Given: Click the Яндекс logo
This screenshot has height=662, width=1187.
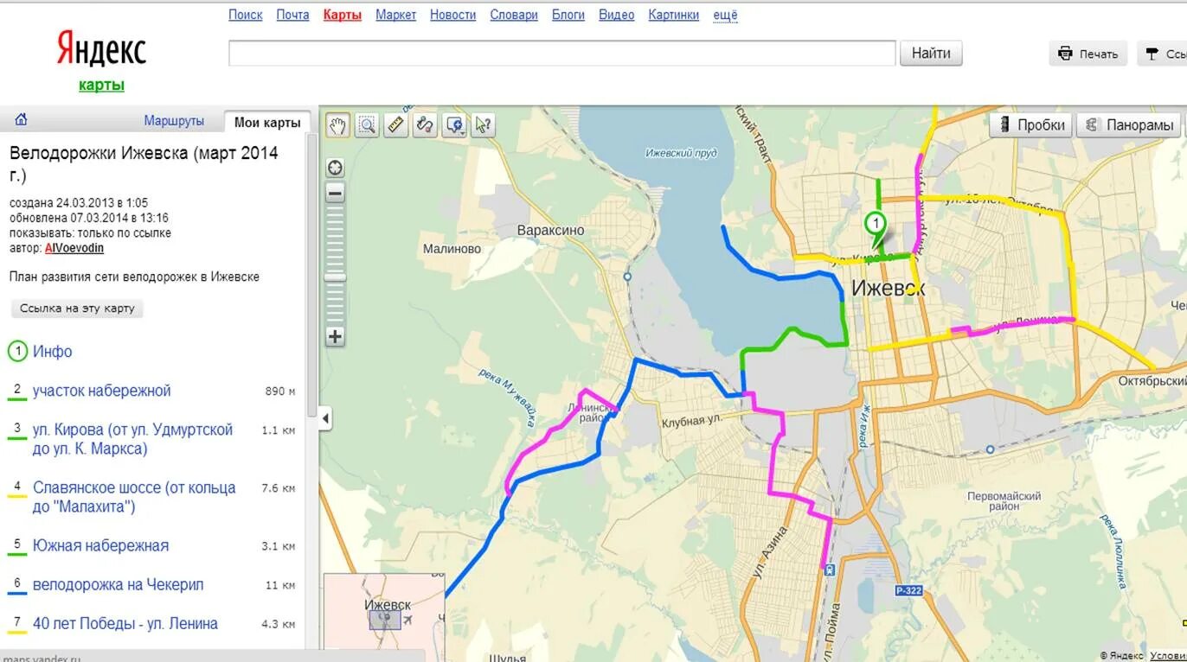Looking at the screenshot, I should coord(101,49).
